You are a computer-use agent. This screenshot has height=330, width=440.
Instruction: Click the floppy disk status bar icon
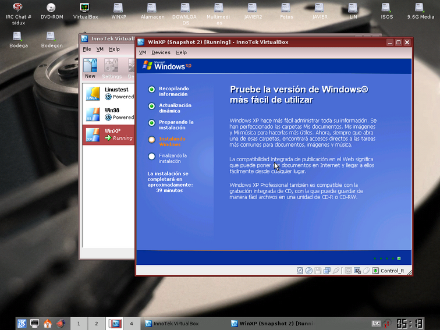click(x=318, y=271)
